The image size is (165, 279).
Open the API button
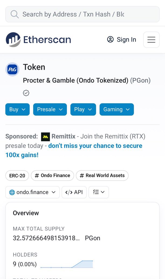point(74,192)
